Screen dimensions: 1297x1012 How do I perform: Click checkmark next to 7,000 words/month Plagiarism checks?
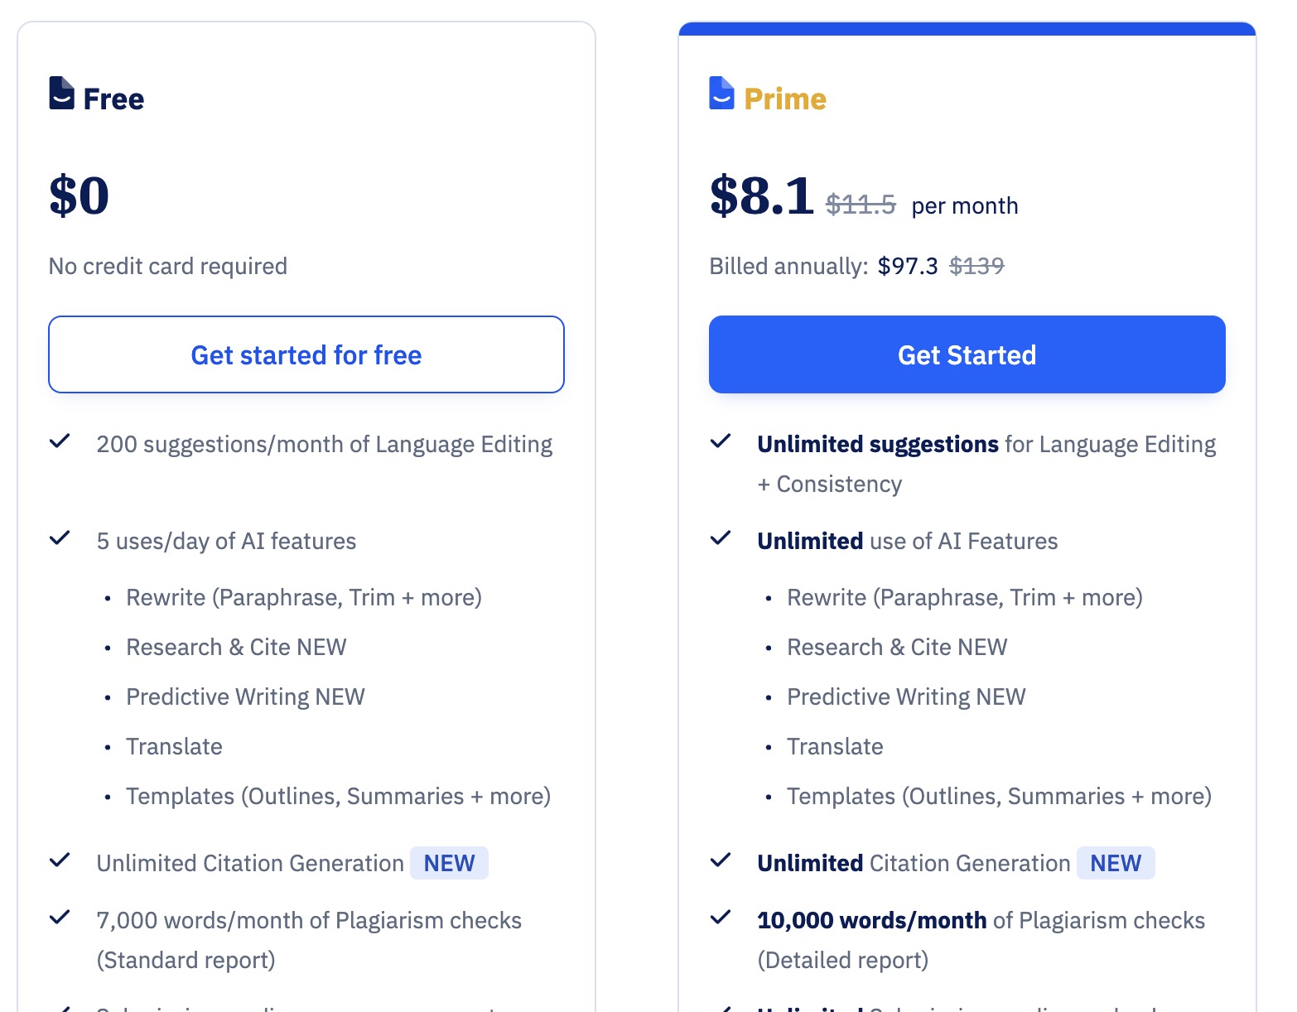(60, 918)
